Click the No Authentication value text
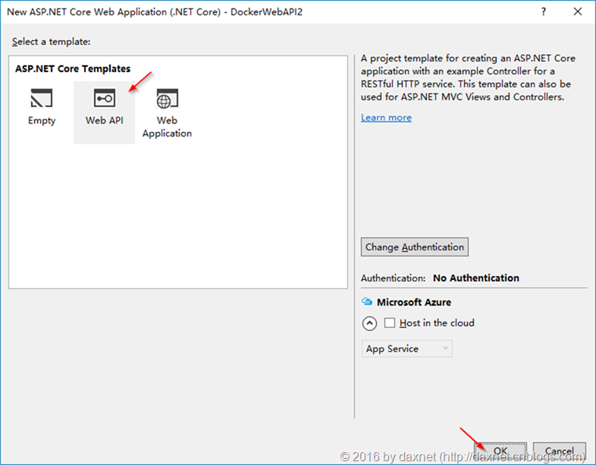The width and height of the screenshot is (596, 465). (x=476, y=278)
